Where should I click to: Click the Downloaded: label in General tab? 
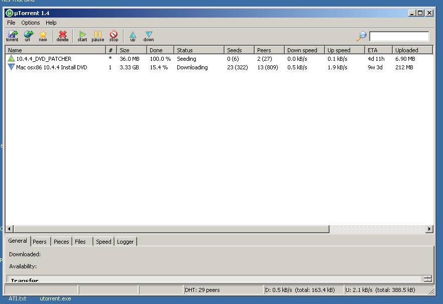[25, 254]
